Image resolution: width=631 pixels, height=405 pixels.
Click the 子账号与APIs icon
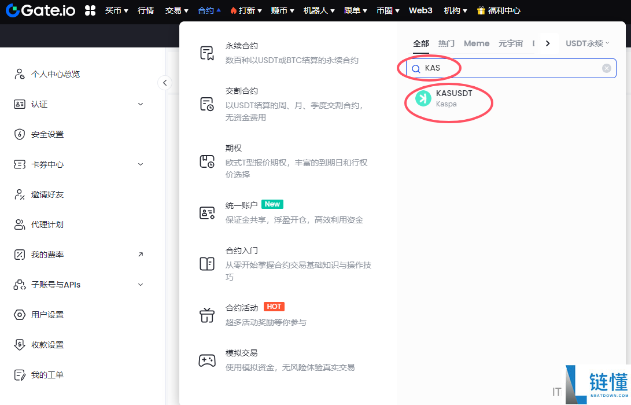(x=19, y=285)
